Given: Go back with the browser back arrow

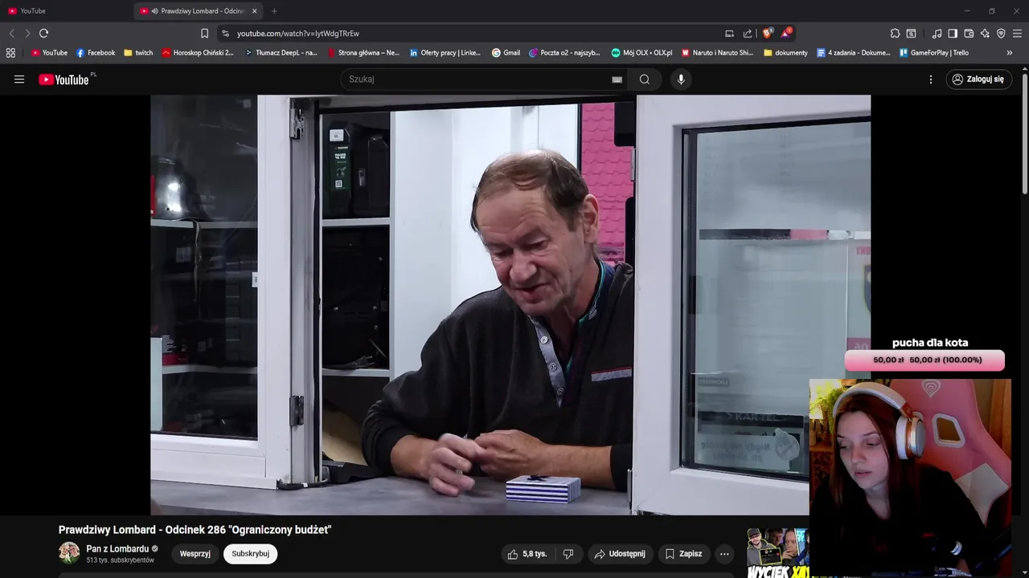Looking at the screenshot, I should tap(11, 33).
